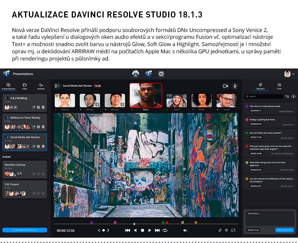The width and height of the screenshot is (298, 243).
Task: Open settings for Melbourne Team Weekly
Action: coord(38,127)
